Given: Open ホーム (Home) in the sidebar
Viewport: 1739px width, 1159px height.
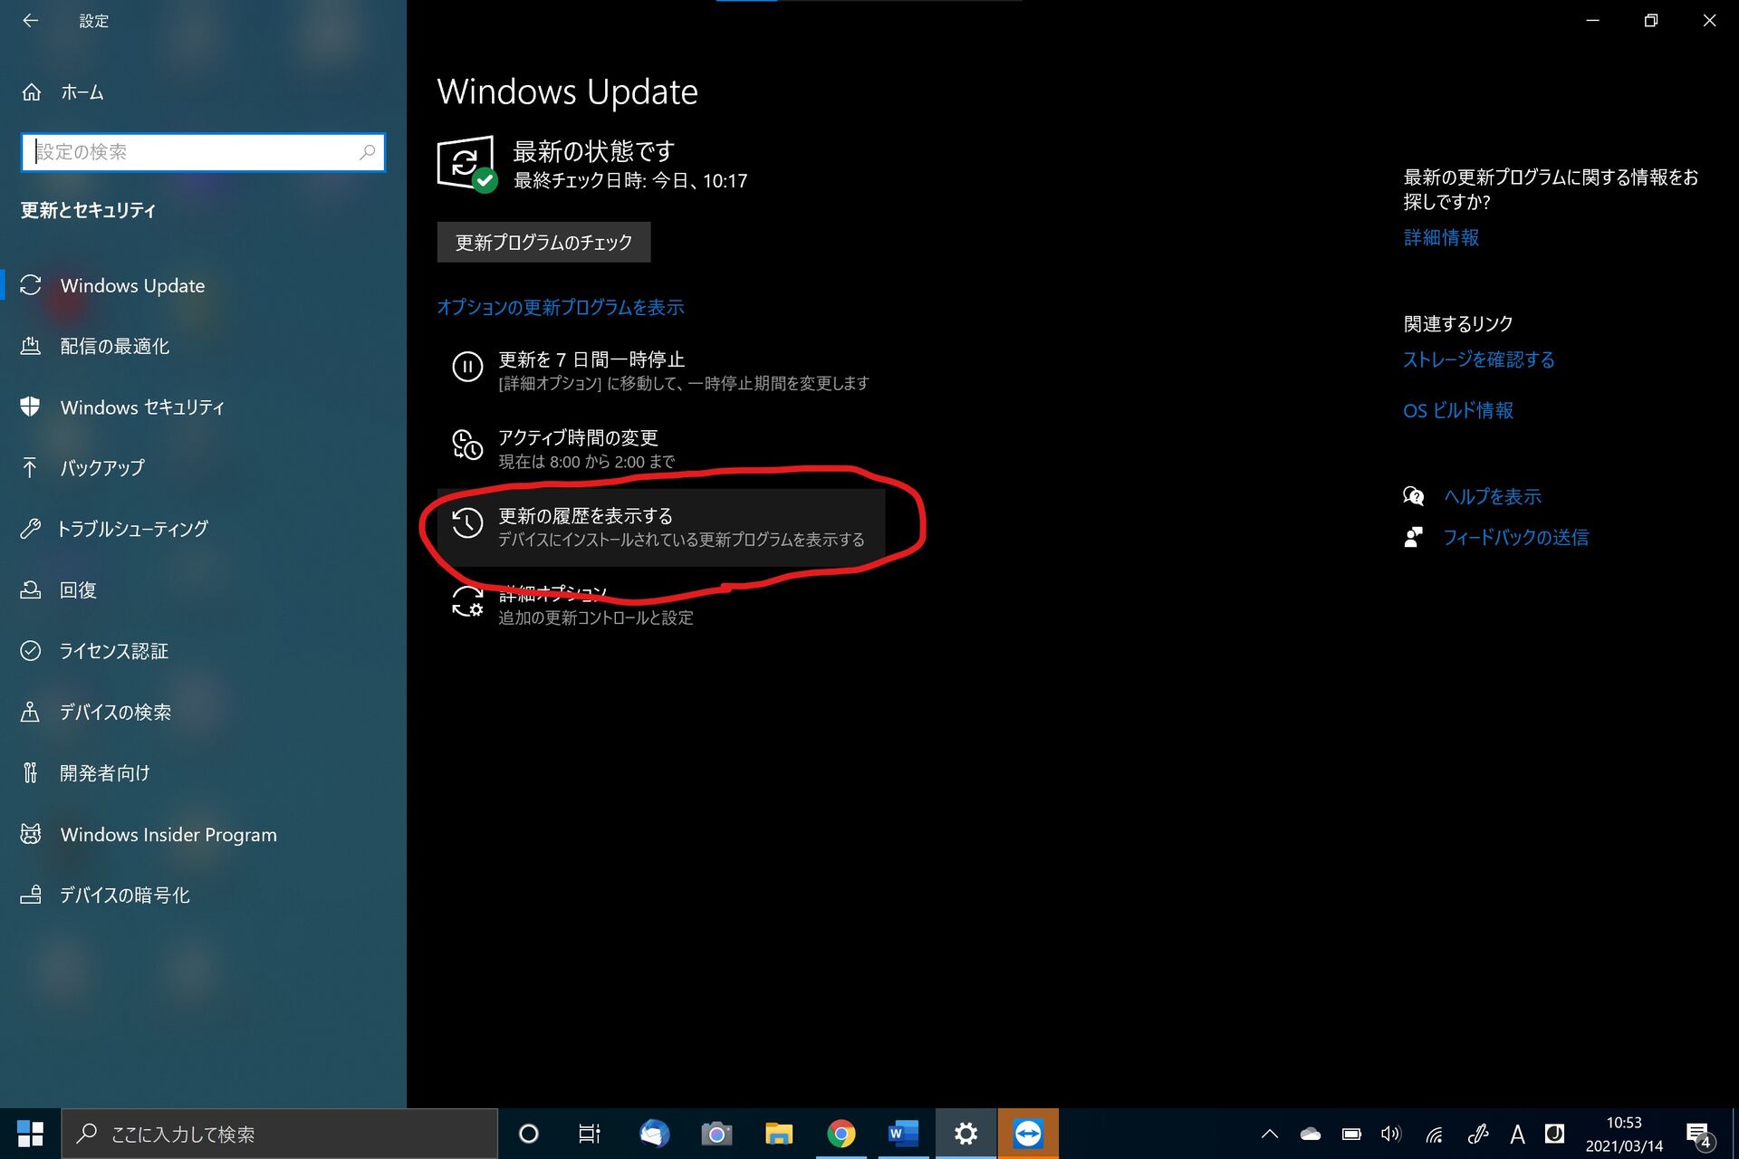Looking at the screenshot, I should tap(82, 92).
